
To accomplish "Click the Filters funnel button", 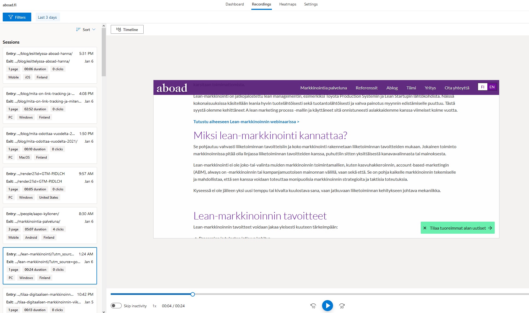I will 17,17.
